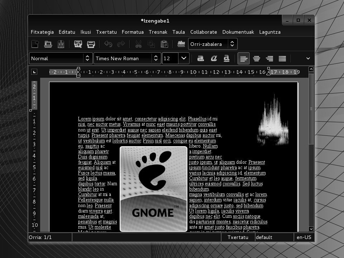Run the spell check Abc icon
Viewport: 344px width, 258px height.
click(181, 44)
